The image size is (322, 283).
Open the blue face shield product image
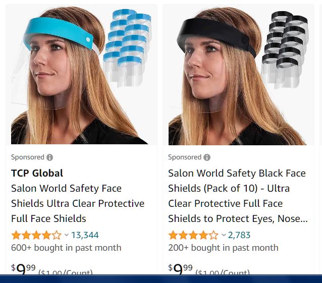pos(82,75)
